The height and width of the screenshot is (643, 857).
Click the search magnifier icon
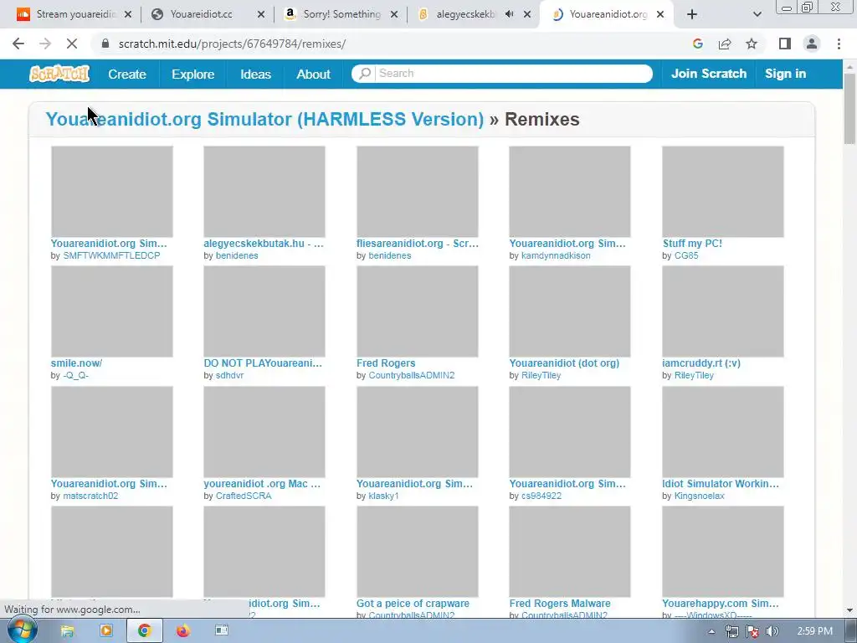[365, 74]
